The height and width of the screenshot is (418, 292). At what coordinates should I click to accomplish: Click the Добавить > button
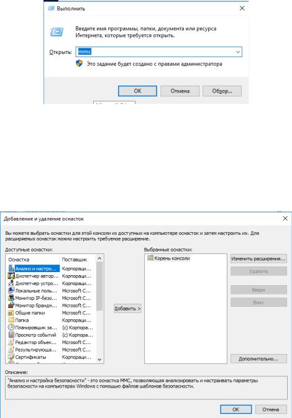tap(127, 309)
